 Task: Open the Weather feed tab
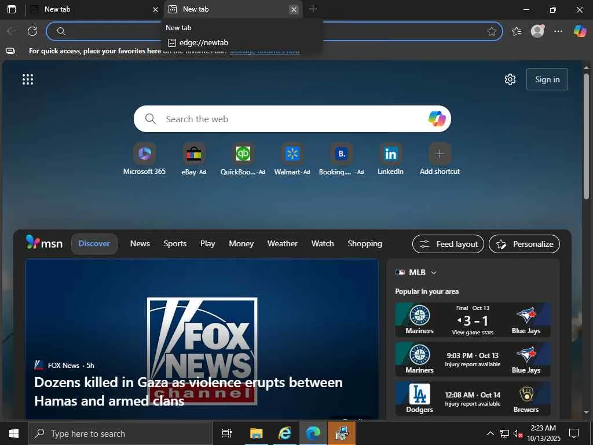tap(283, 244)
